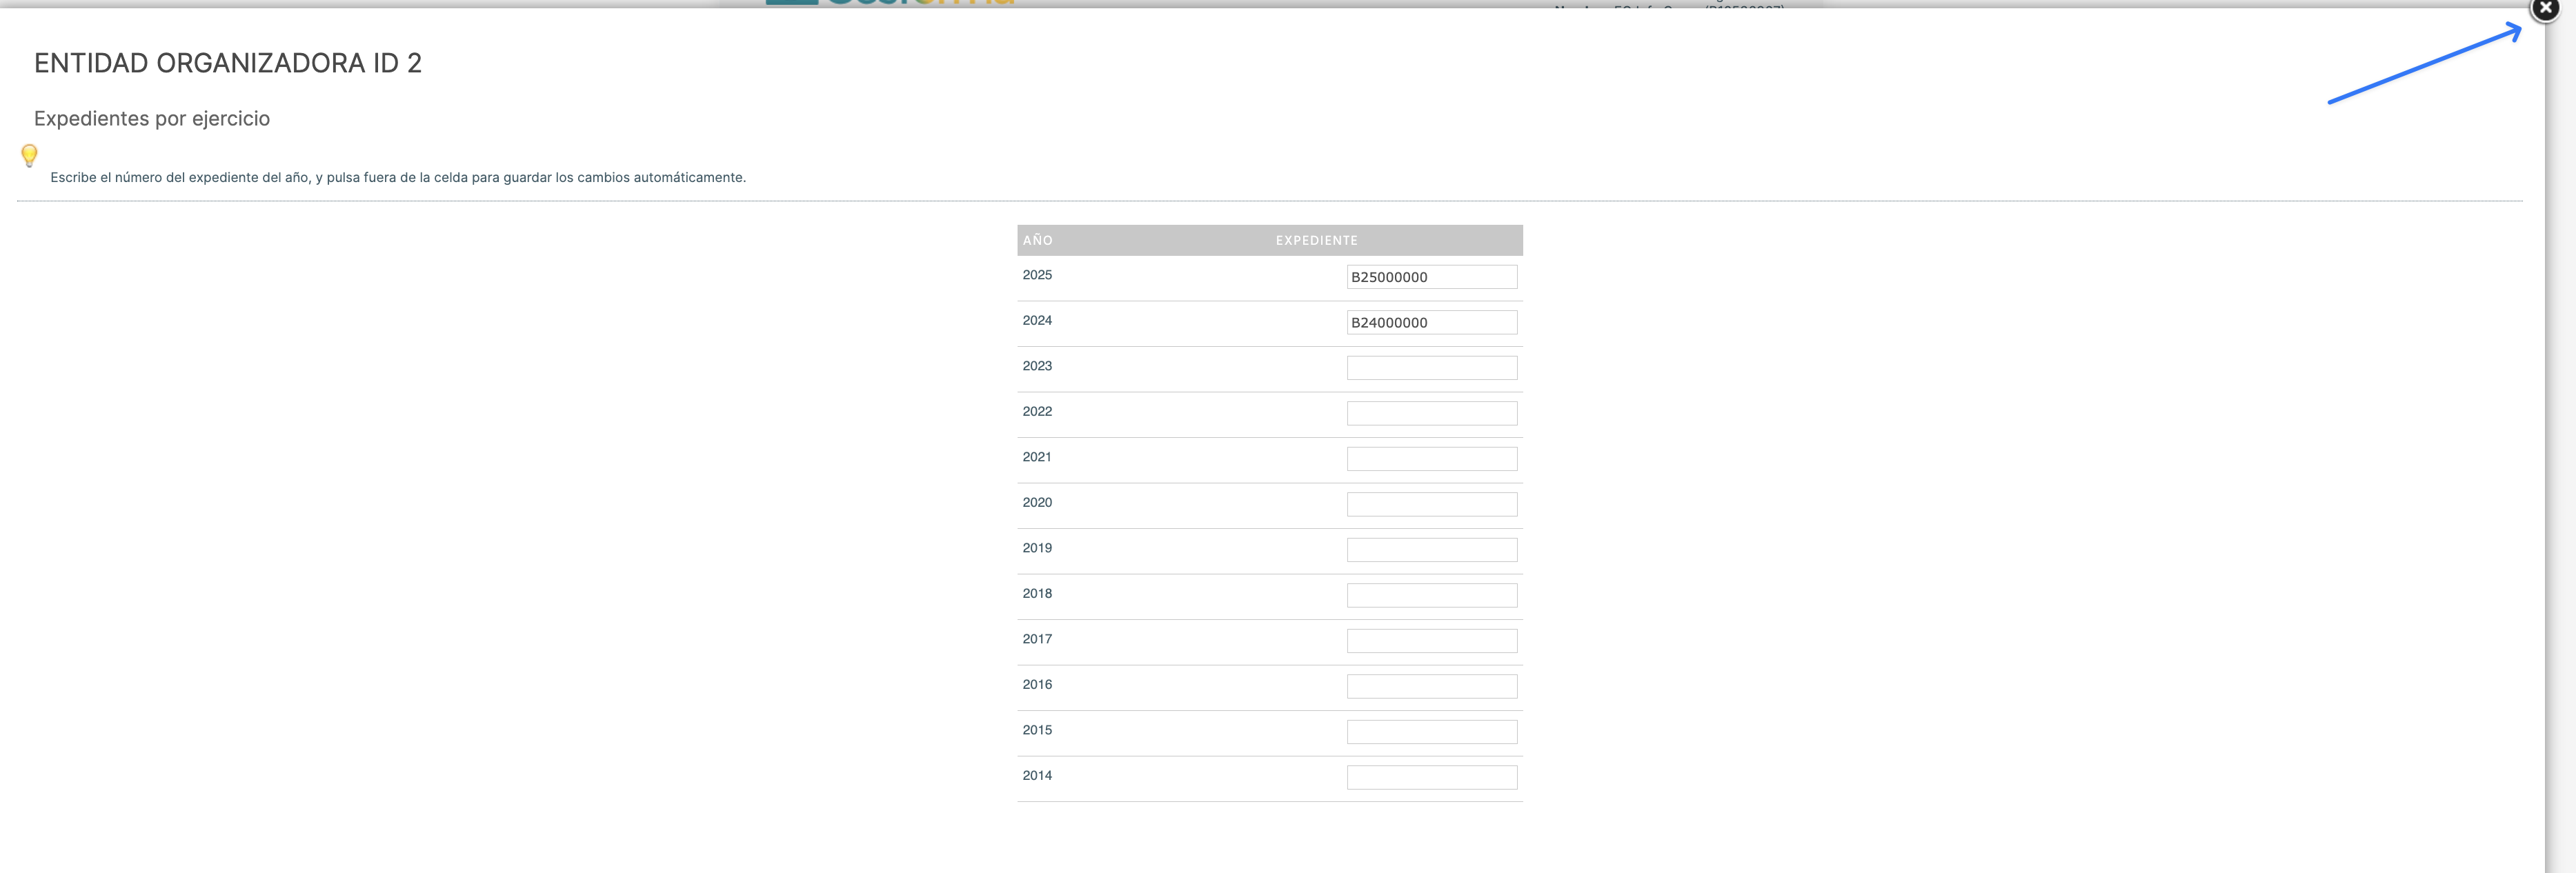Click the 2021 expediente input
Screen dimensions: 2576x873
point(1431,459)
